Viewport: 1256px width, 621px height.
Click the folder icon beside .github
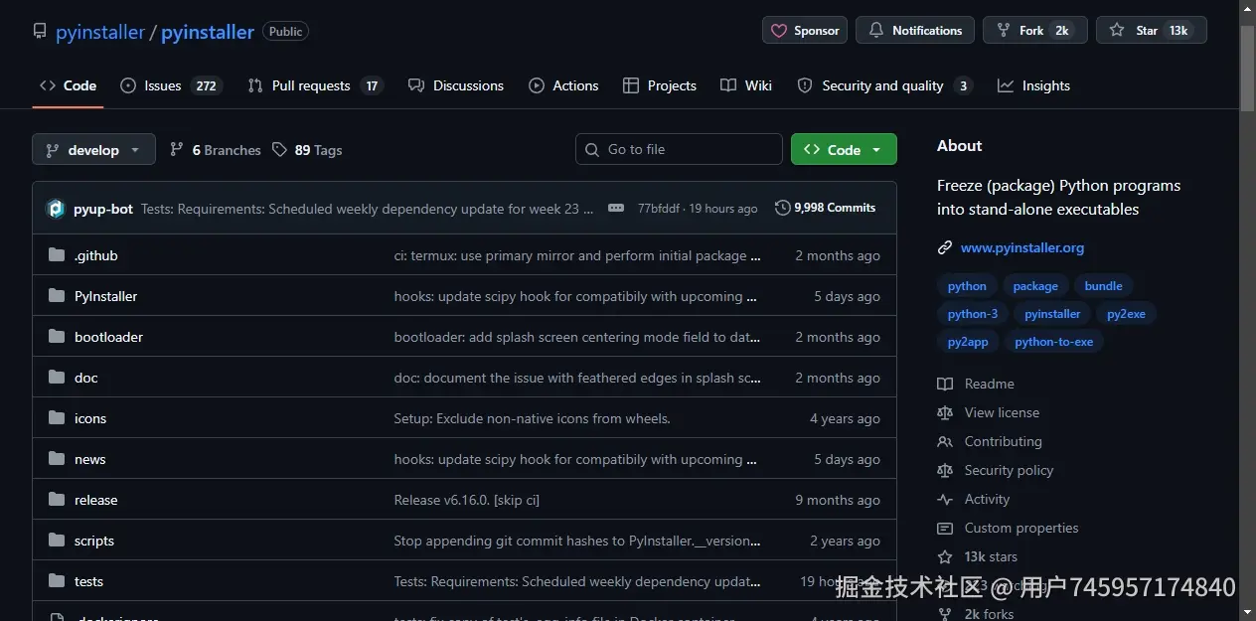point(57,255)
